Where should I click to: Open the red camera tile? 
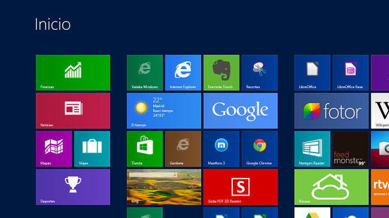click(380, 149)
